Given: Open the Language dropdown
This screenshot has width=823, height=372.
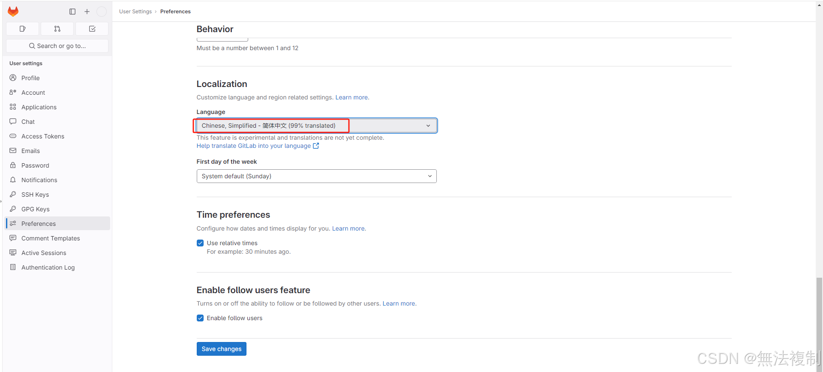Looking at the screenshot, I should (317, 126).
